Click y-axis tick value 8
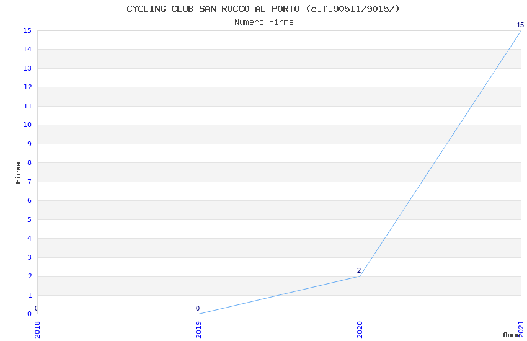 [30, 162]
